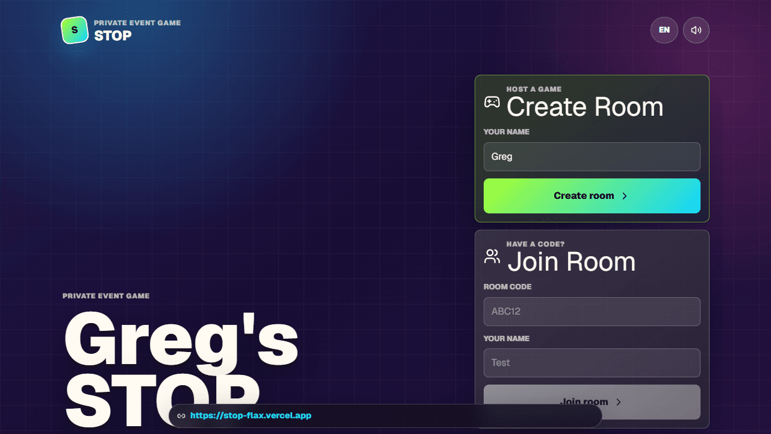The image size is (771, 434).
Task: Click the chain link icon in URL bar
Action: (x=181, y=416)
